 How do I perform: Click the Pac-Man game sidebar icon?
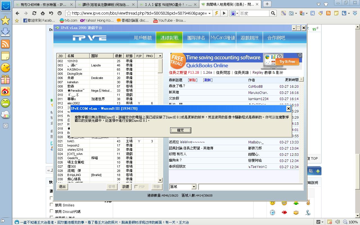click(5, 68)
